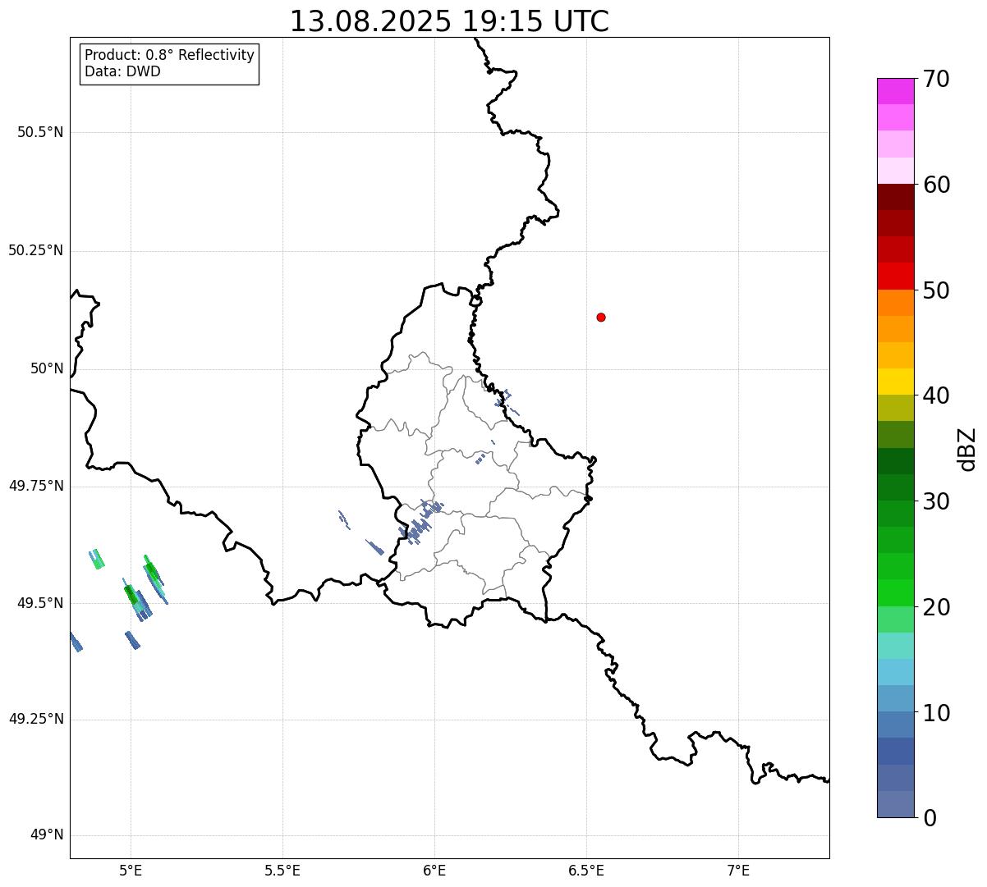Click the top magenta colorbar segment

tap(895, 91)
